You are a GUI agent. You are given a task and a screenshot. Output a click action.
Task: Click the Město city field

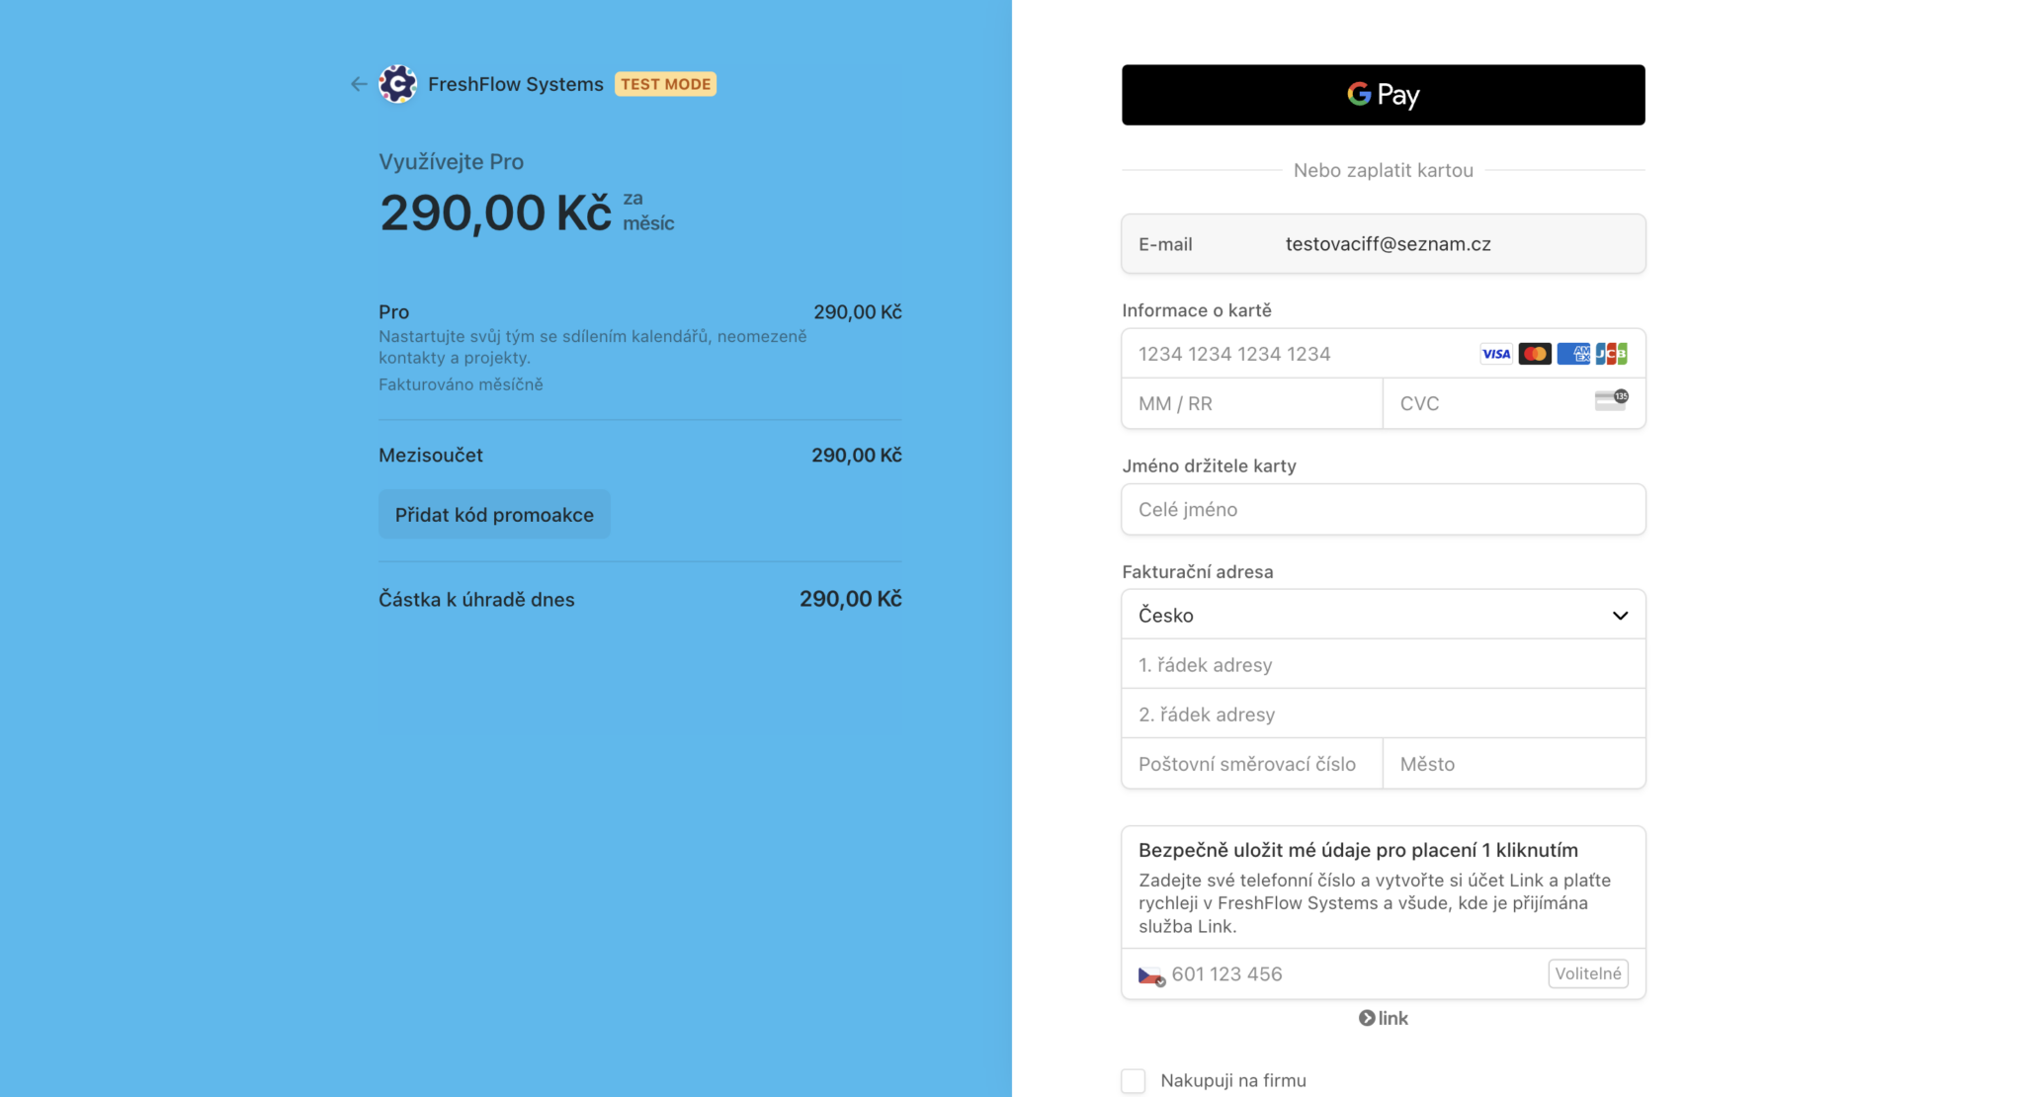tap(1512, 764)
